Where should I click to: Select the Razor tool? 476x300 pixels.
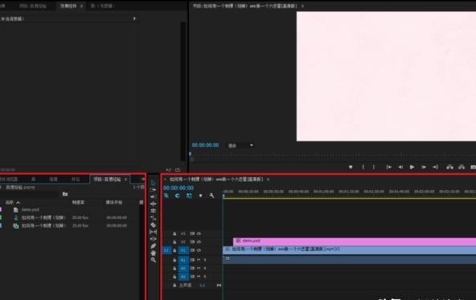click(x=153, y=225)
